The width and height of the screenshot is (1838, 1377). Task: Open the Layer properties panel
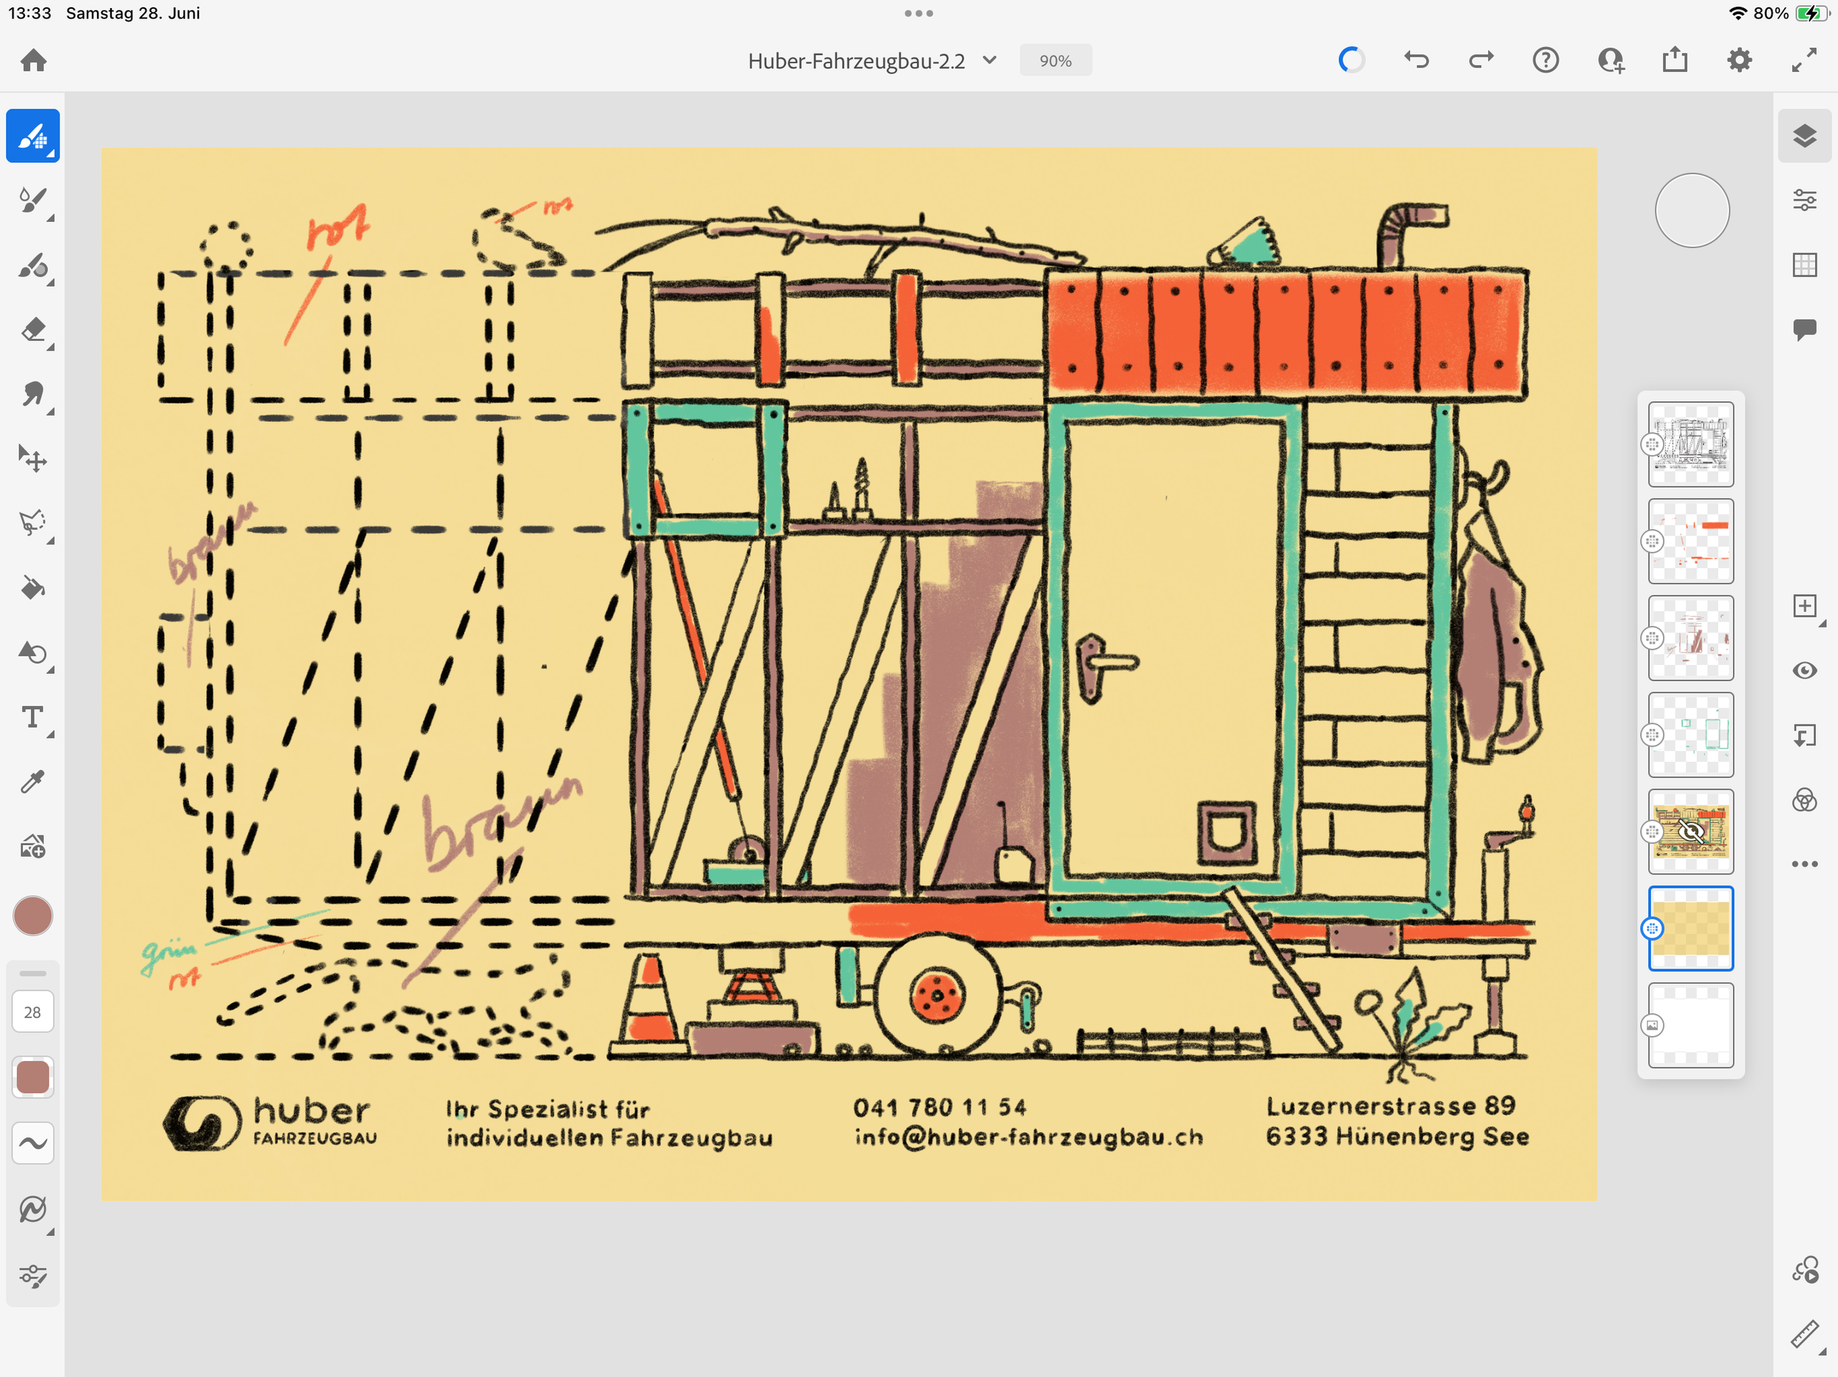click(x=1804, y=200)
